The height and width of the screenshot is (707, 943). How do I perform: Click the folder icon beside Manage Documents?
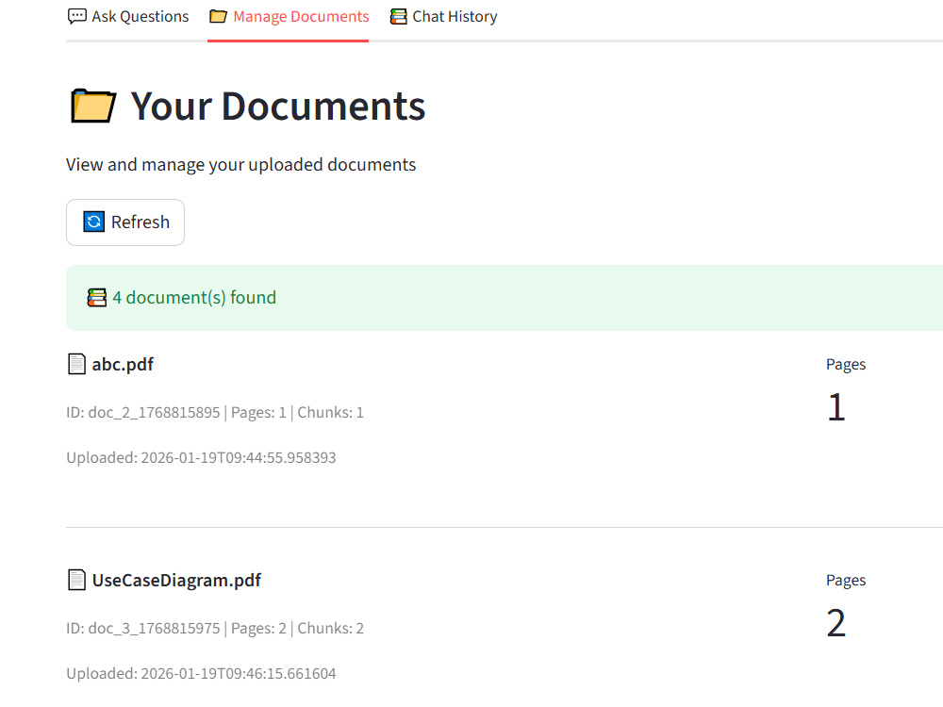(219, 16)
